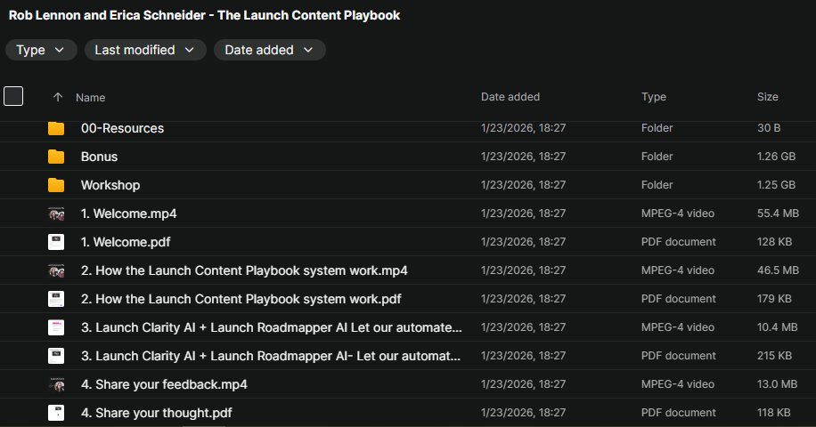This screenshot has width=816, height=427.
Task: Click MPEG-4 video type of 1. Welcome.mp4
Action: [678, 213]
